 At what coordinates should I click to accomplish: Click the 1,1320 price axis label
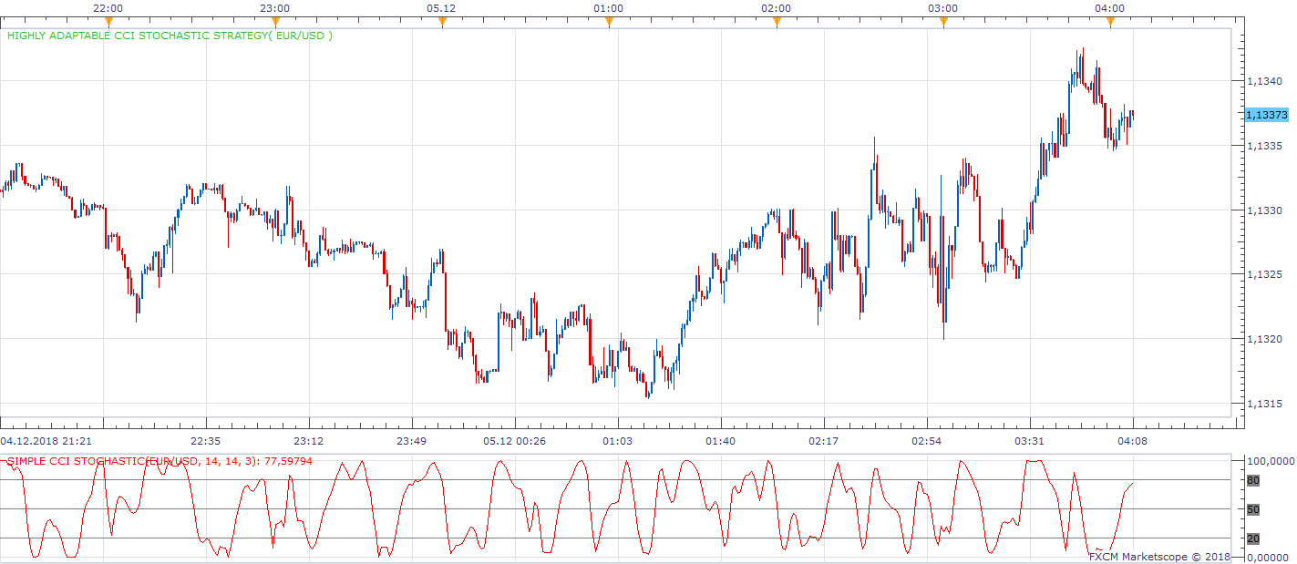[x=1264, y=339]
